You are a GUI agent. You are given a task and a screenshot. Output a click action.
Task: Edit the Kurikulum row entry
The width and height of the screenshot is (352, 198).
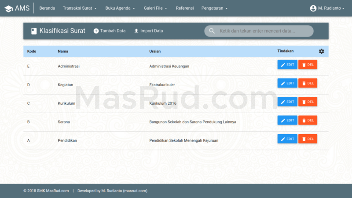(287, 102)
